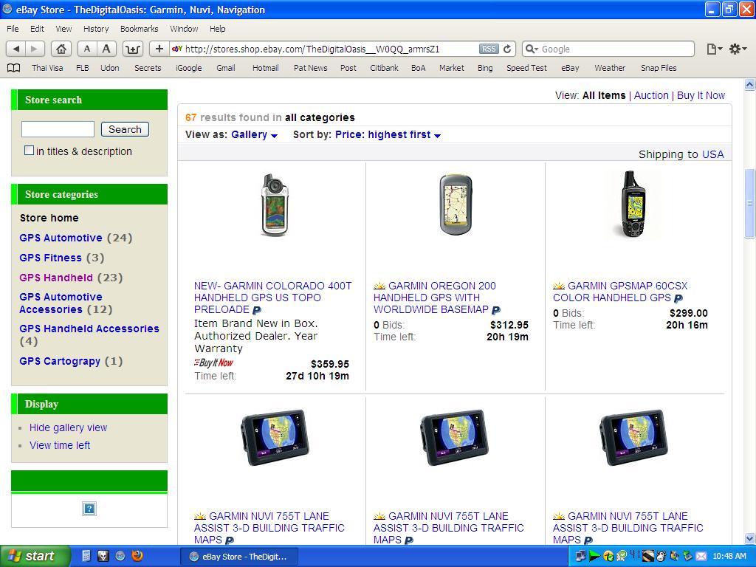Open the Garmin Colorado 400T listing title
The height and width of the screenshot is (567, 756).
coord(273,298)
